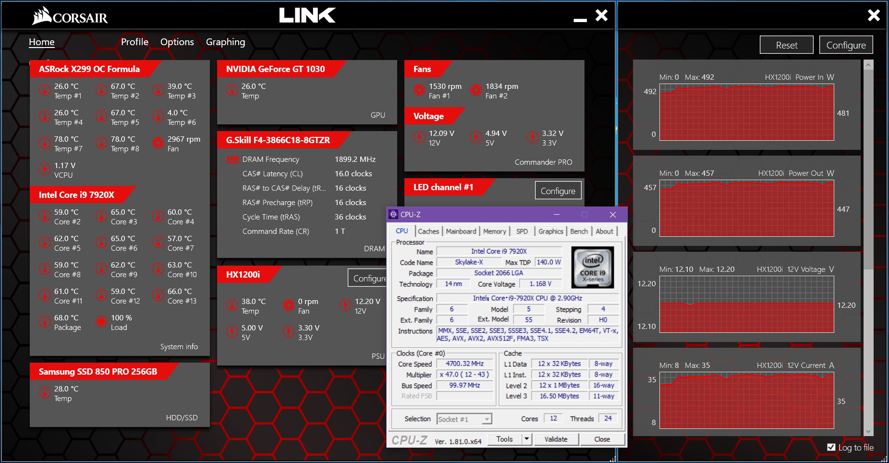The width and height of the screenshot is (889, 463).
Task: Click the HX1200i Power In graph
Action: [x=747, y=112]
